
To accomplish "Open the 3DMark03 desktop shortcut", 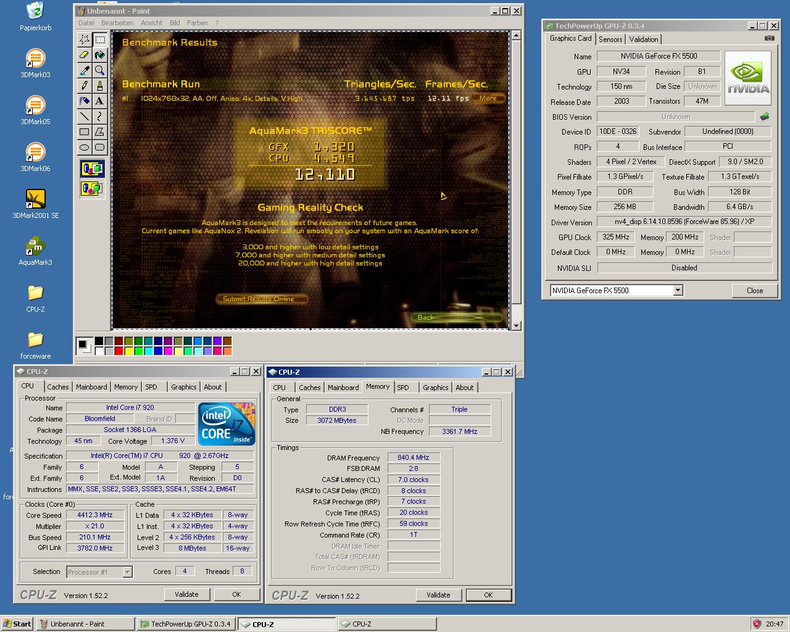I will click(x=35, y=64).
